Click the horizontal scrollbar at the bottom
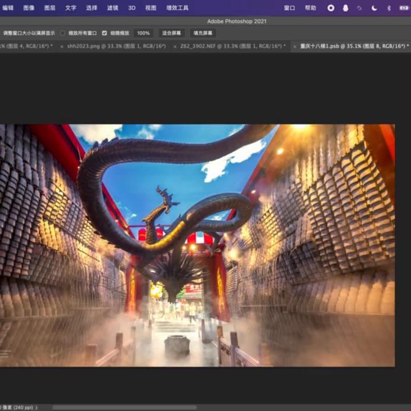The height and width of the screenshot is (411, 411). coord(124,407)
